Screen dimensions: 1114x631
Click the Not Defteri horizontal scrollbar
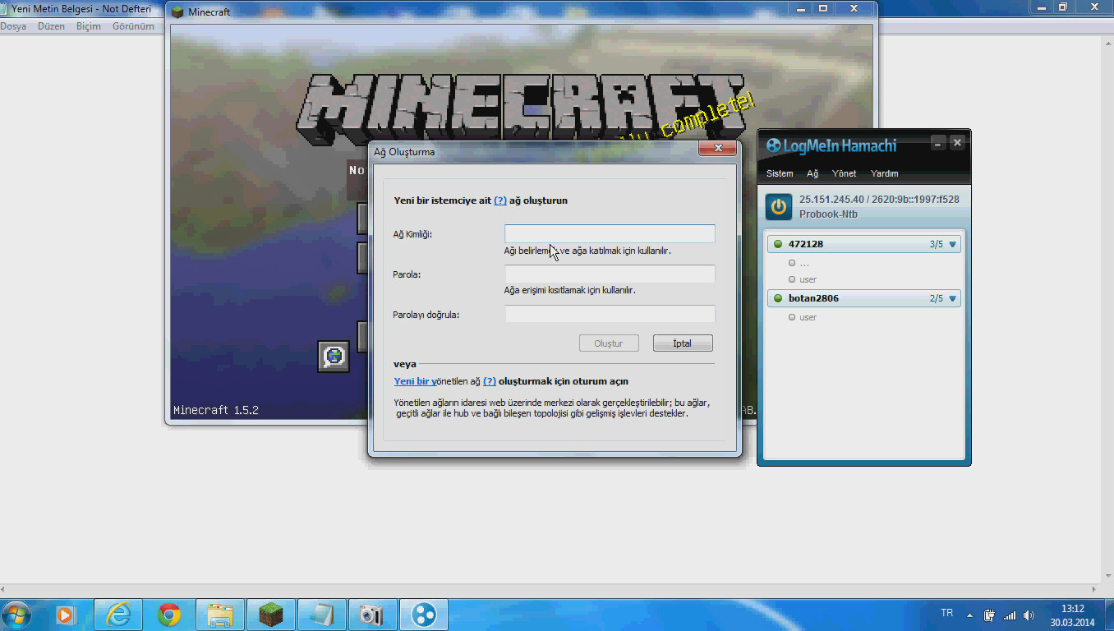point(550,590)
